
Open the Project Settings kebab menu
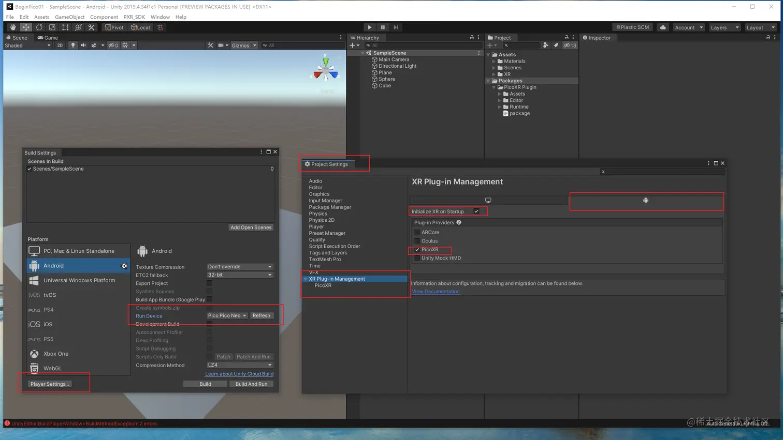click(708, 163)
